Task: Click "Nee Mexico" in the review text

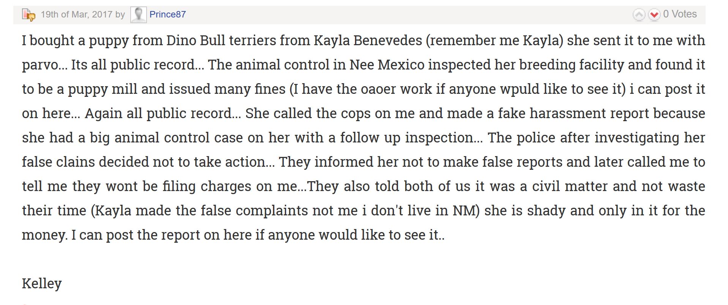Action: click(x=387, y=65)
